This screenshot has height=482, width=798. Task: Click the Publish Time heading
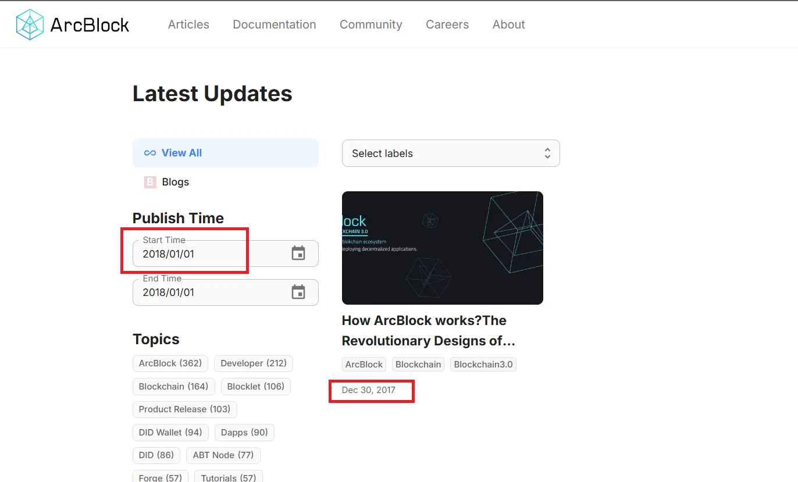pyautogui.click(x=178, y=218)
